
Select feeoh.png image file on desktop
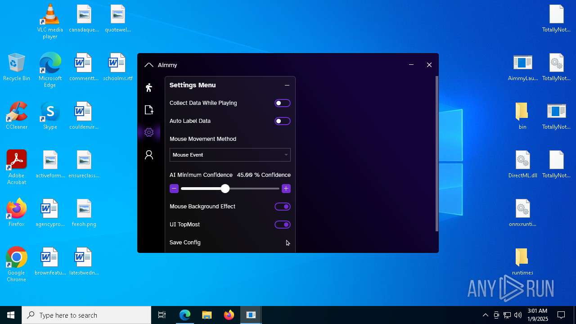[84, 212]
